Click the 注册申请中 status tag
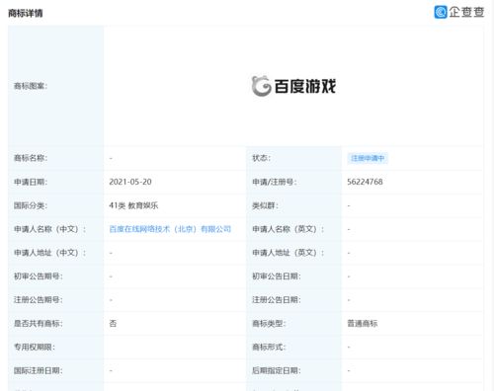The image size is (494, 391). [x=368, y=158]
